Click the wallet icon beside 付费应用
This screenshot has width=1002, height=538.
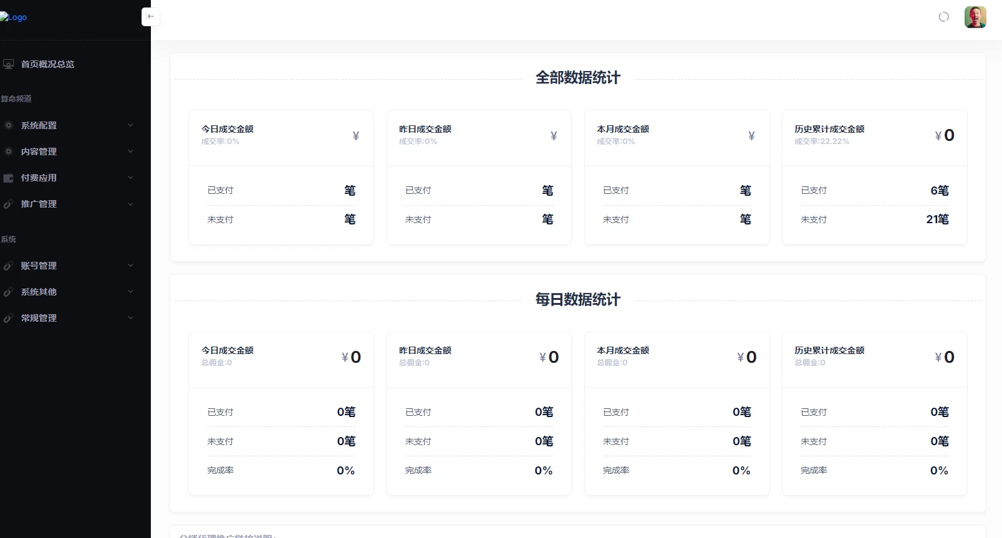click(x=9, y=178)
